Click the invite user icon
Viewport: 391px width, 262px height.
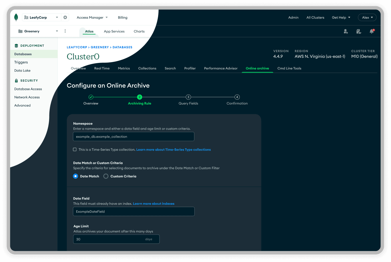coord(346,32)
